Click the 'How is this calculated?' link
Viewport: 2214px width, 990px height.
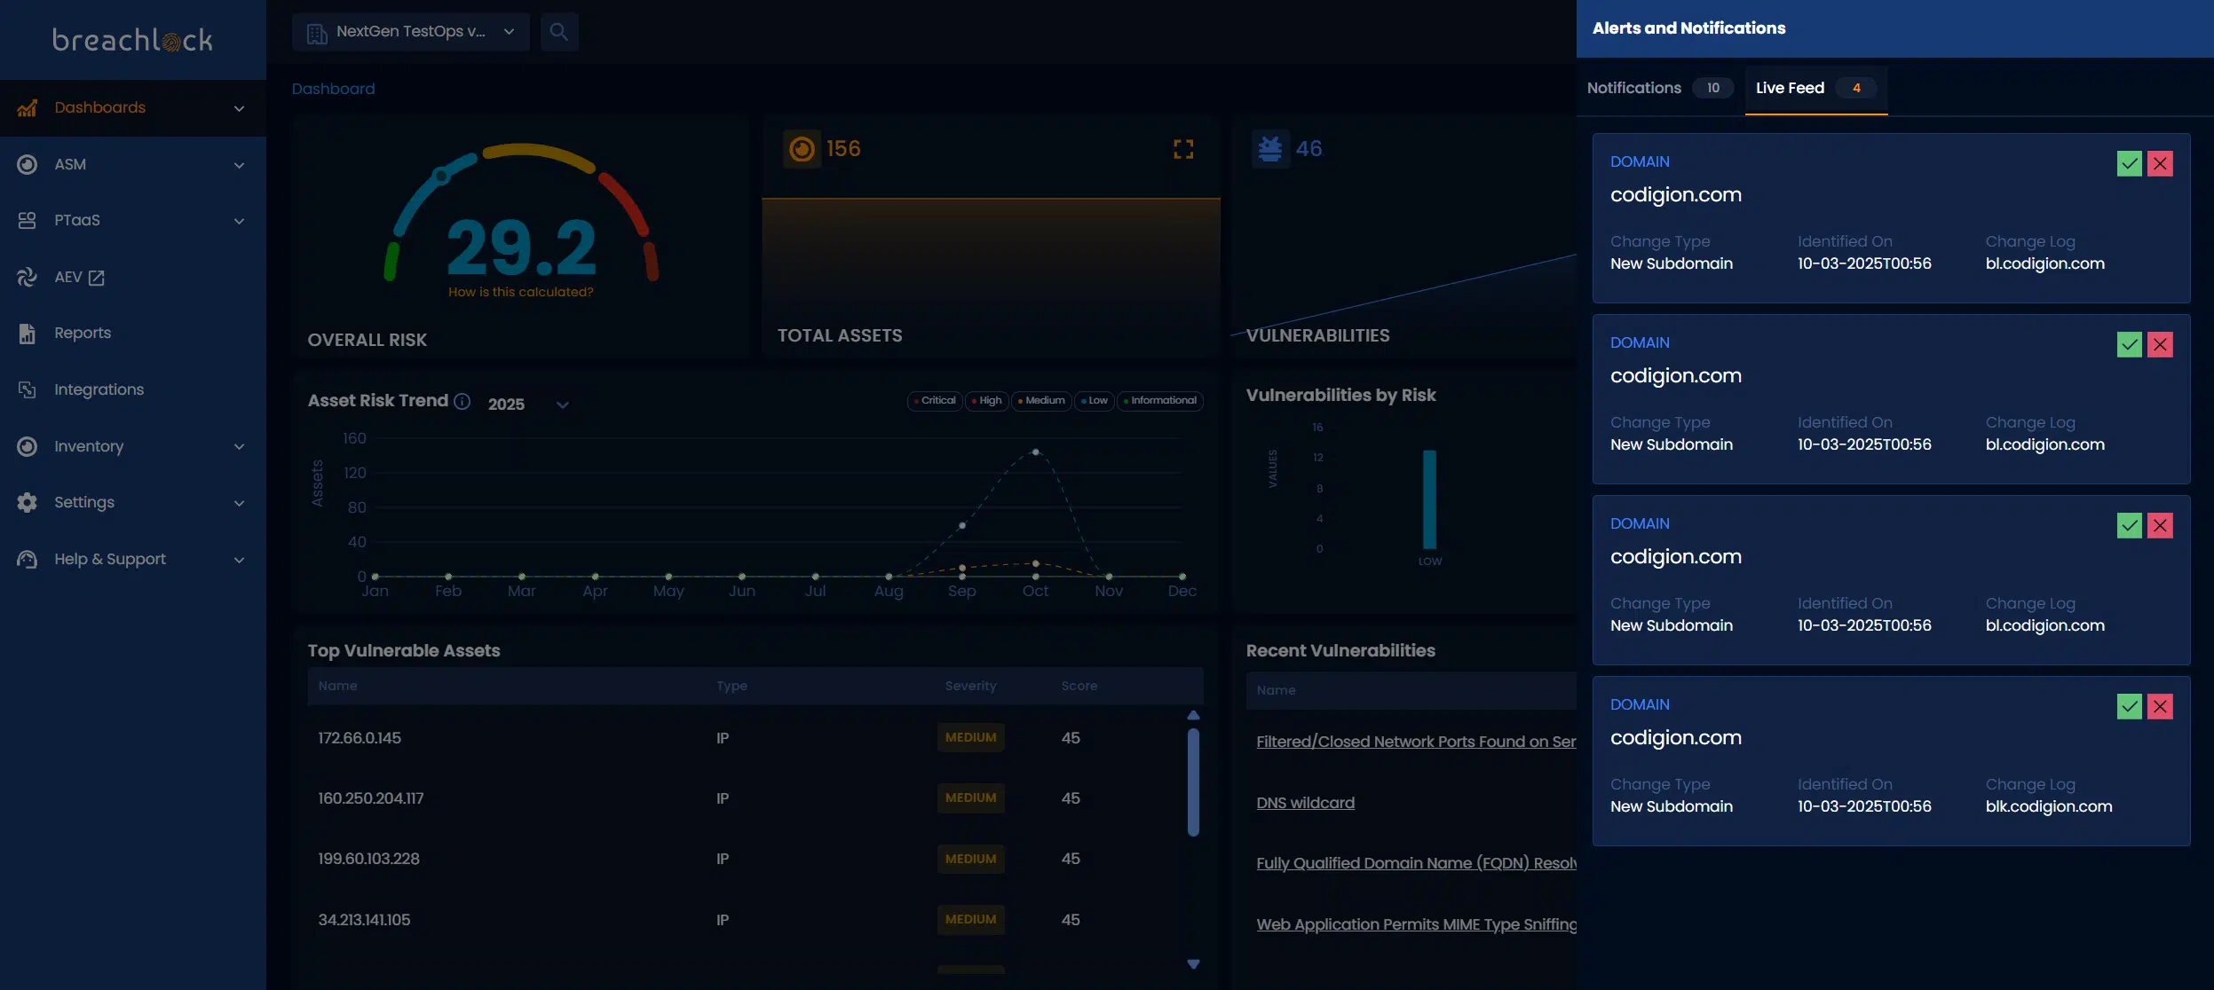tap(520, 292)
